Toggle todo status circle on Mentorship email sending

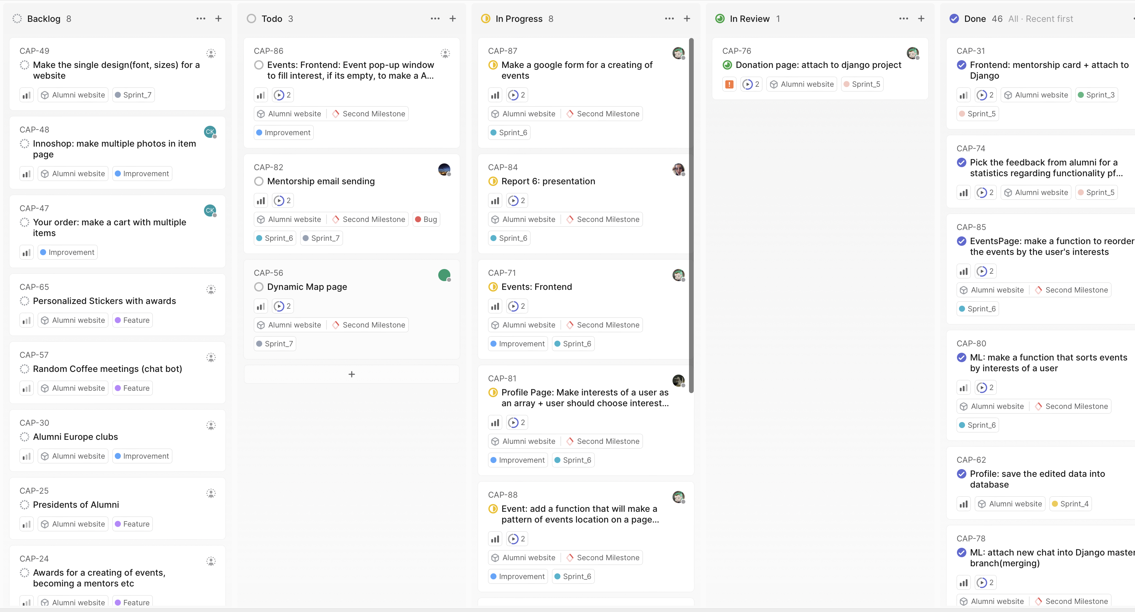[x=259, y=181]
